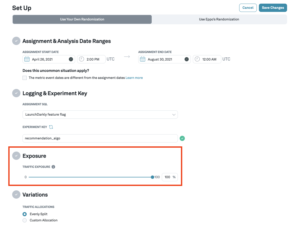The image size is (292, 225).
Task: Click the clock icon beside 2:00 PM
Action: (82, 59)
